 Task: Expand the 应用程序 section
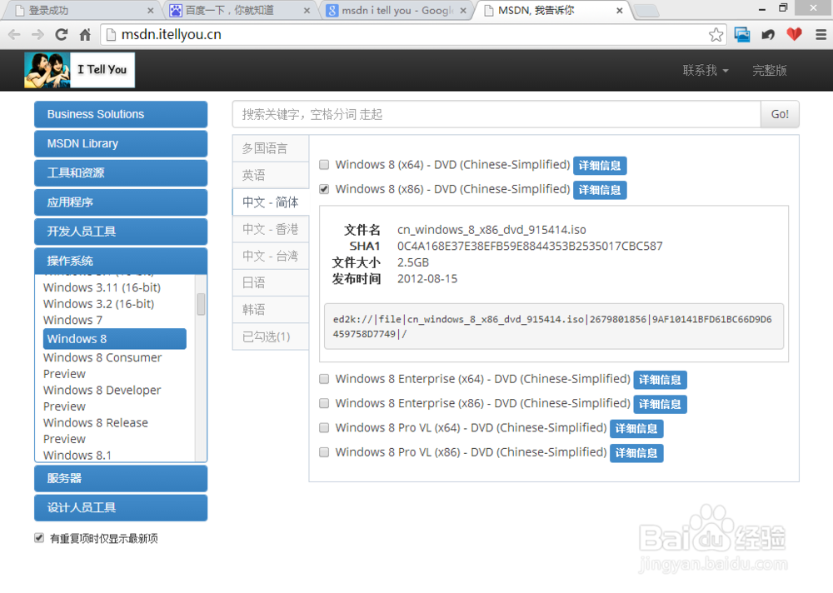click(121, 202)
